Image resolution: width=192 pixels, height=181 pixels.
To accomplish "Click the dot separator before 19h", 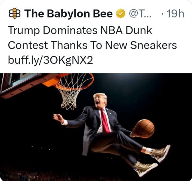I will tap(162, 14).
